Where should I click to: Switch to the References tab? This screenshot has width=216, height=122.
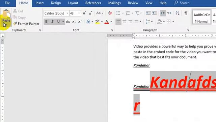click(x=93, y=3)
